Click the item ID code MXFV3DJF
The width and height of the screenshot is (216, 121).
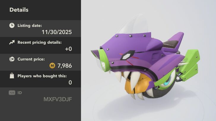[x=58, y=99]
